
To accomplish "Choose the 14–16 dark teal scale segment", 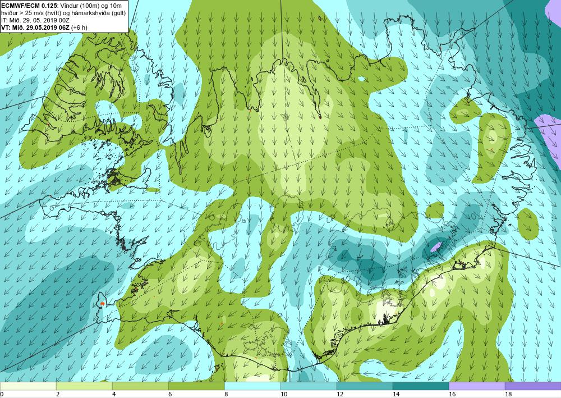I will [421, 386].
